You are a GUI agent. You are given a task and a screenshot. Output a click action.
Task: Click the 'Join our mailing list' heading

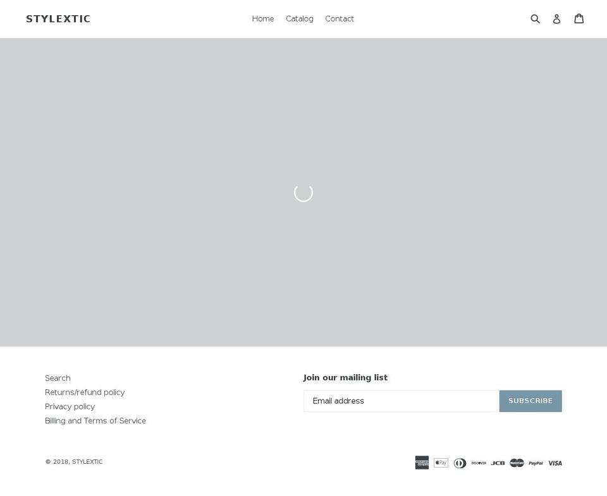345,377
